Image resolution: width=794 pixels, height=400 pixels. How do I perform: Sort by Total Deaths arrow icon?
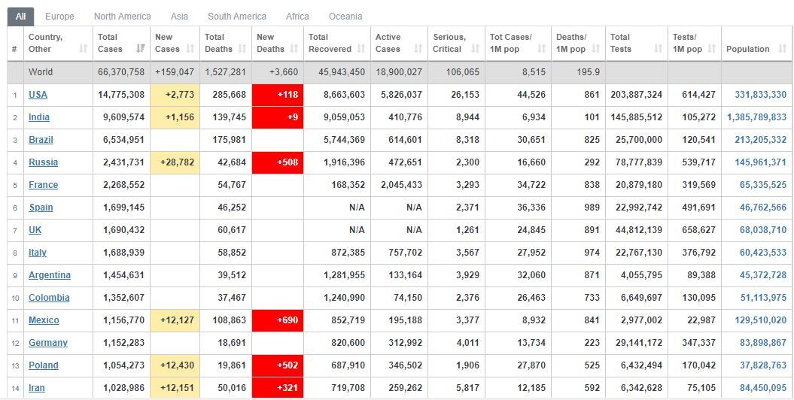242,49
